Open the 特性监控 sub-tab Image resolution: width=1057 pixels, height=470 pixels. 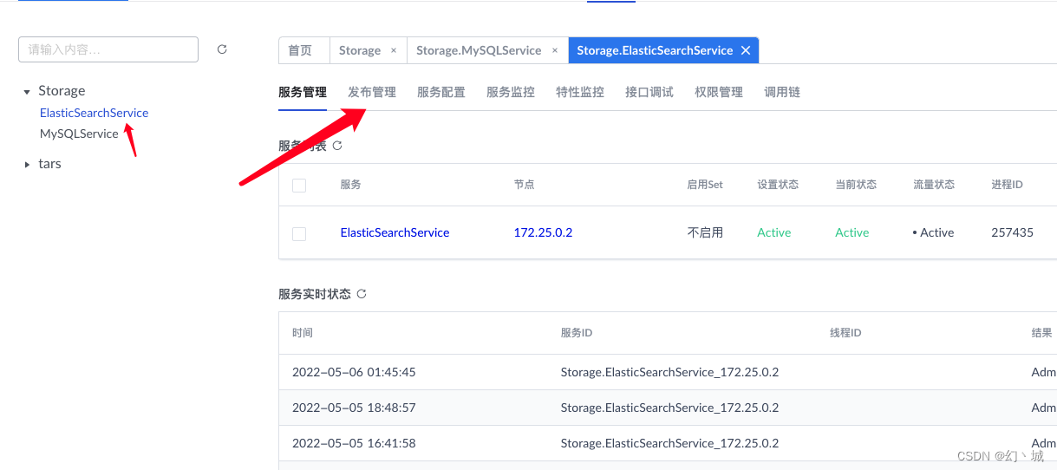click(580, 92)
